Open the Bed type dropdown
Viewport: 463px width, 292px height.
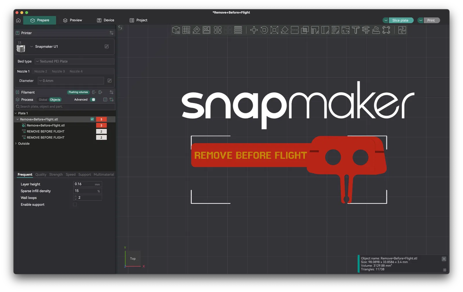point(74,61)
